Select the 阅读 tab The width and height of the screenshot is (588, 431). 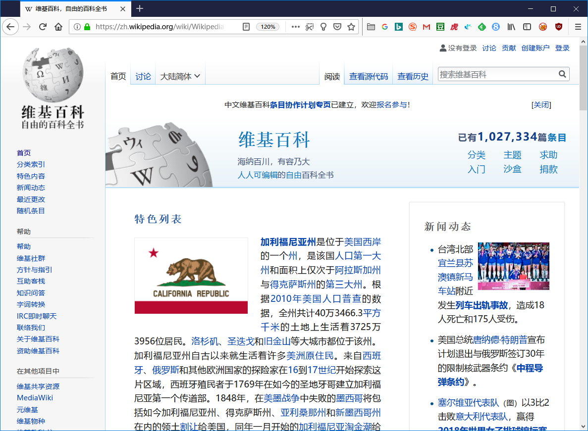[332, 76]
